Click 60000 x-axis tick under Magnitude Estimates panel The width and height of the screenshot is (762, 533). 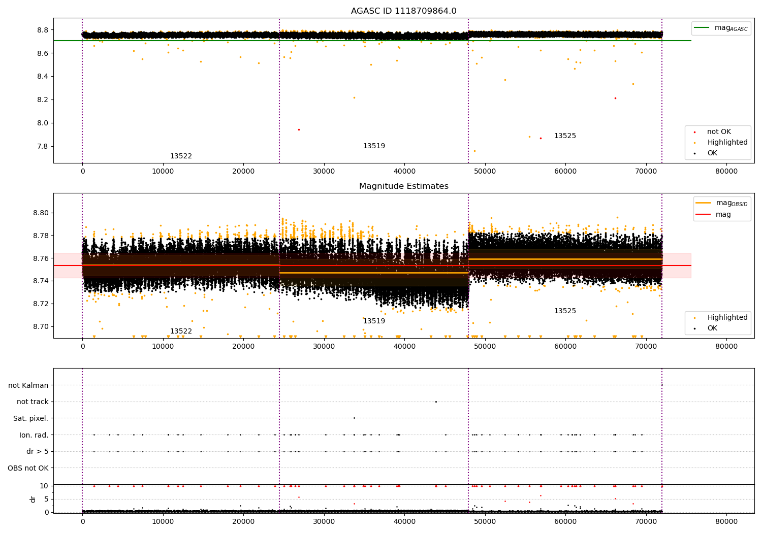coord(565,347)
